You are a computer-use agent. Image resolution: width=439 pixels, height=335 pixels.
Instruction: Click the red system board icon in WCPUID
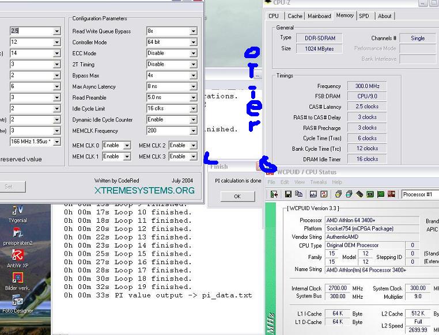(x=391, y=194)
